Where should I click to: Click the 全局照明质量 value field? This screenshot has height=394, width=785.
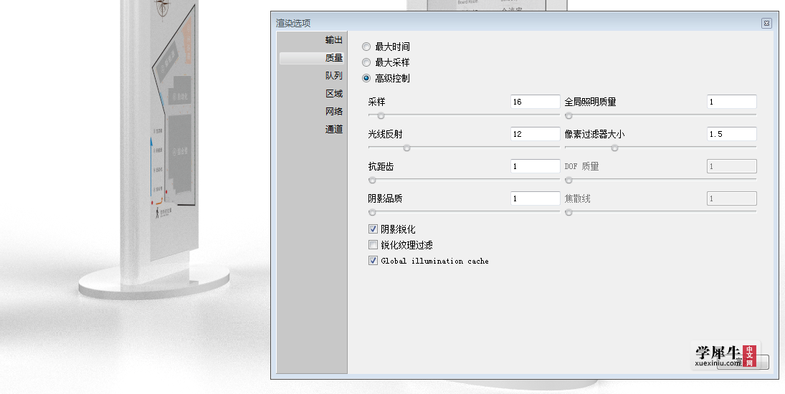(x=731, y=102)
